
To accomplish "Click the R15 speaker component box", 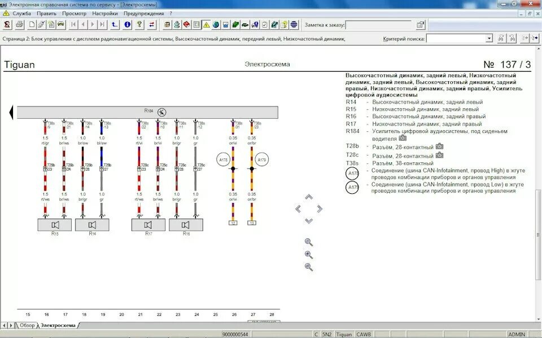I will (x=55, y=225).
